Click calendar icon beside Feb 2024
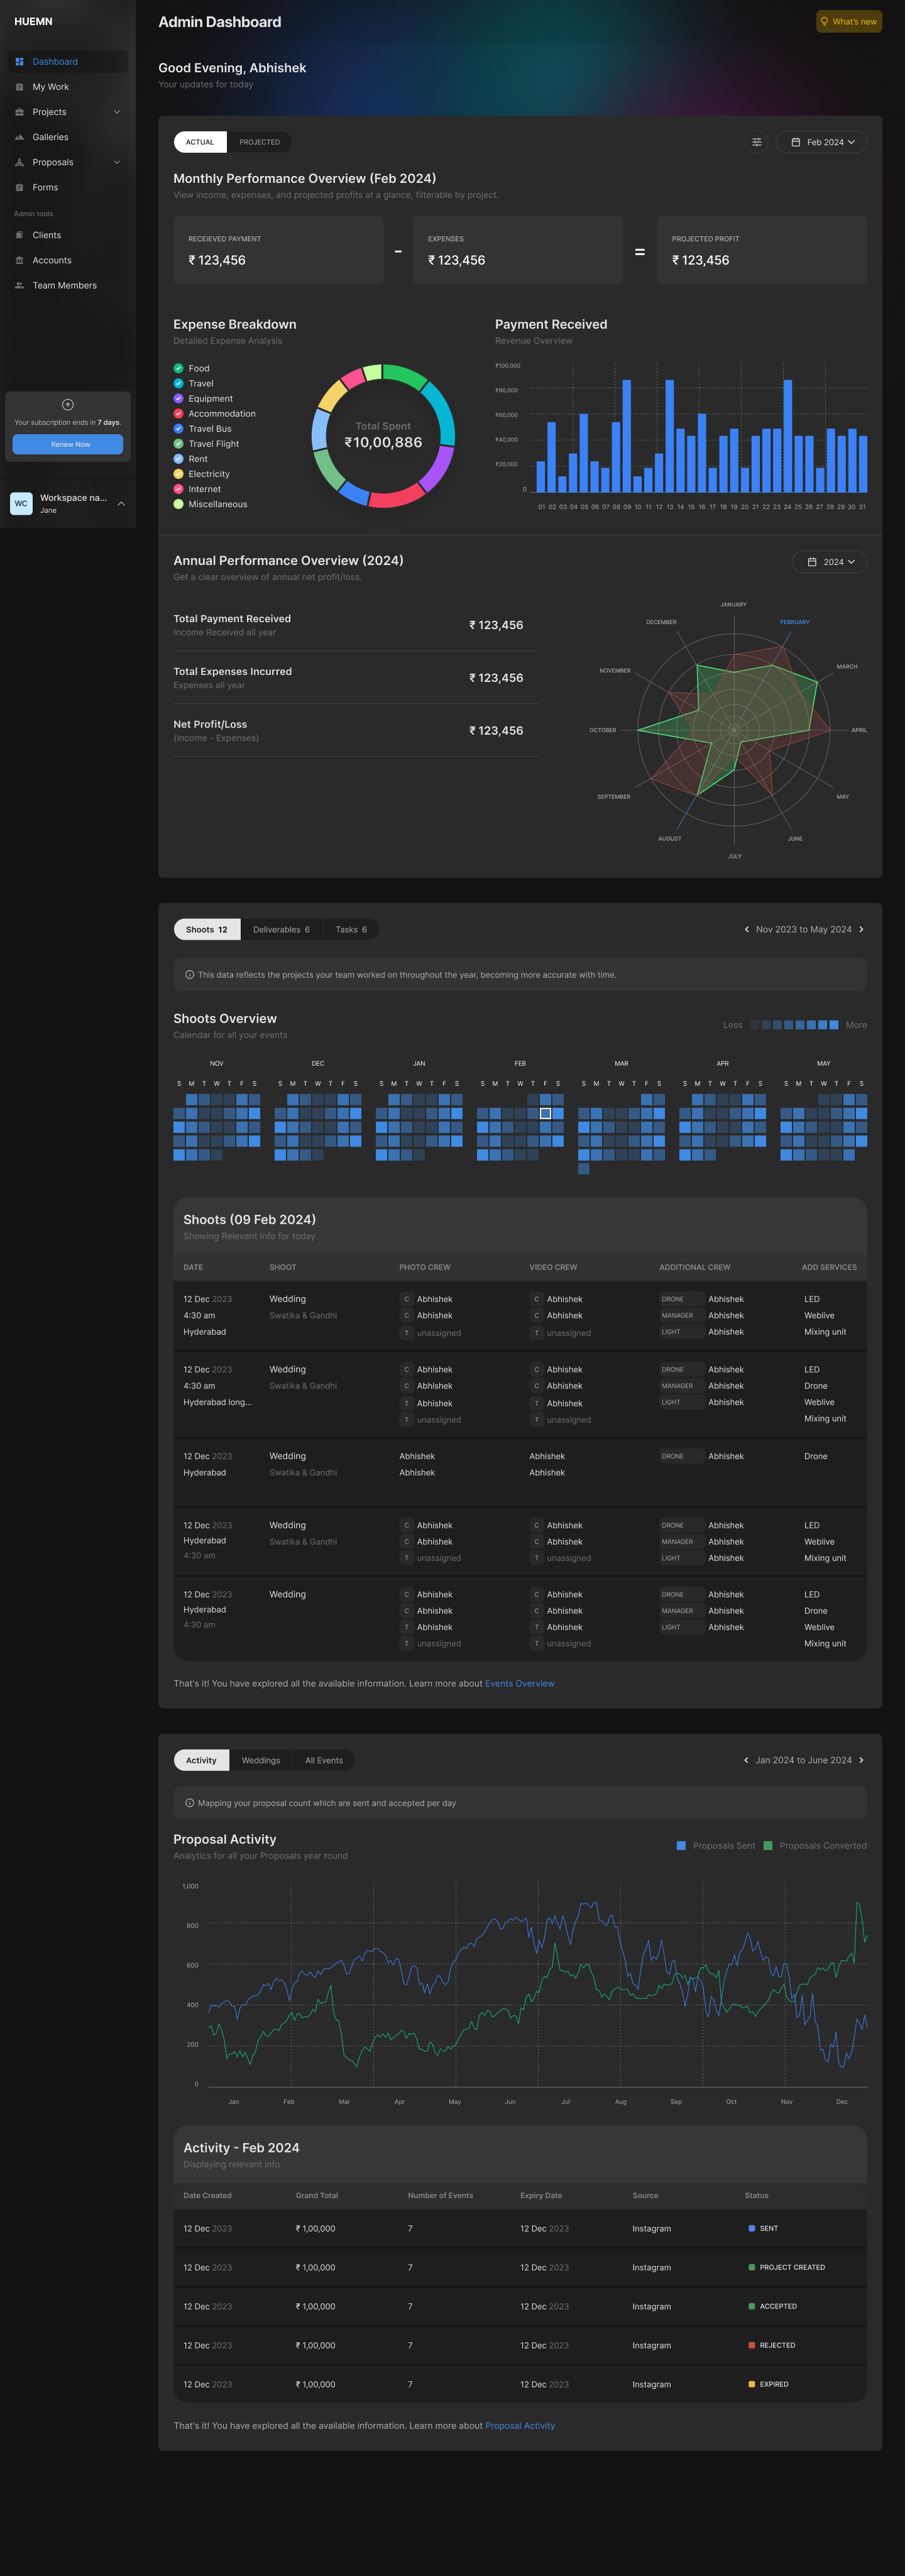The width and height of the screenshot is (905, 2576). (x=796, y=142)
